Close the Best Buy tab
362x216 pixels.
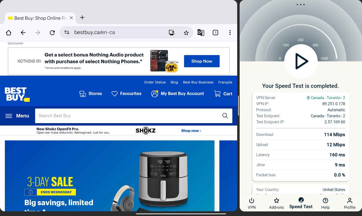pos(71,18)
